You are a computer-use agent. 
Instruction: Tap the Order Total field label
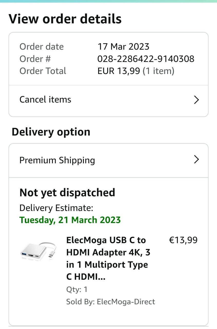point(43,71)
